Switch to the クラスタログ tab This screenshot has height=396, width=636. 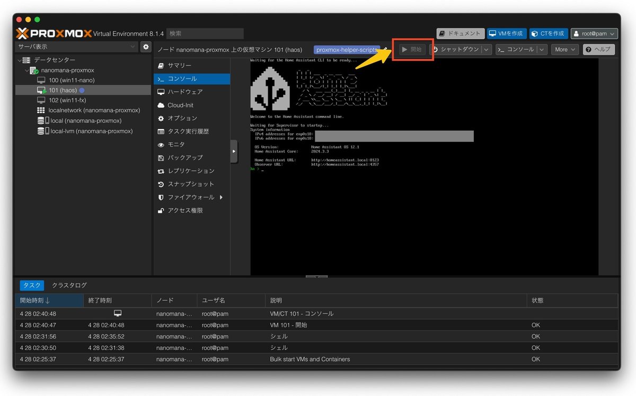click(69, 285)
